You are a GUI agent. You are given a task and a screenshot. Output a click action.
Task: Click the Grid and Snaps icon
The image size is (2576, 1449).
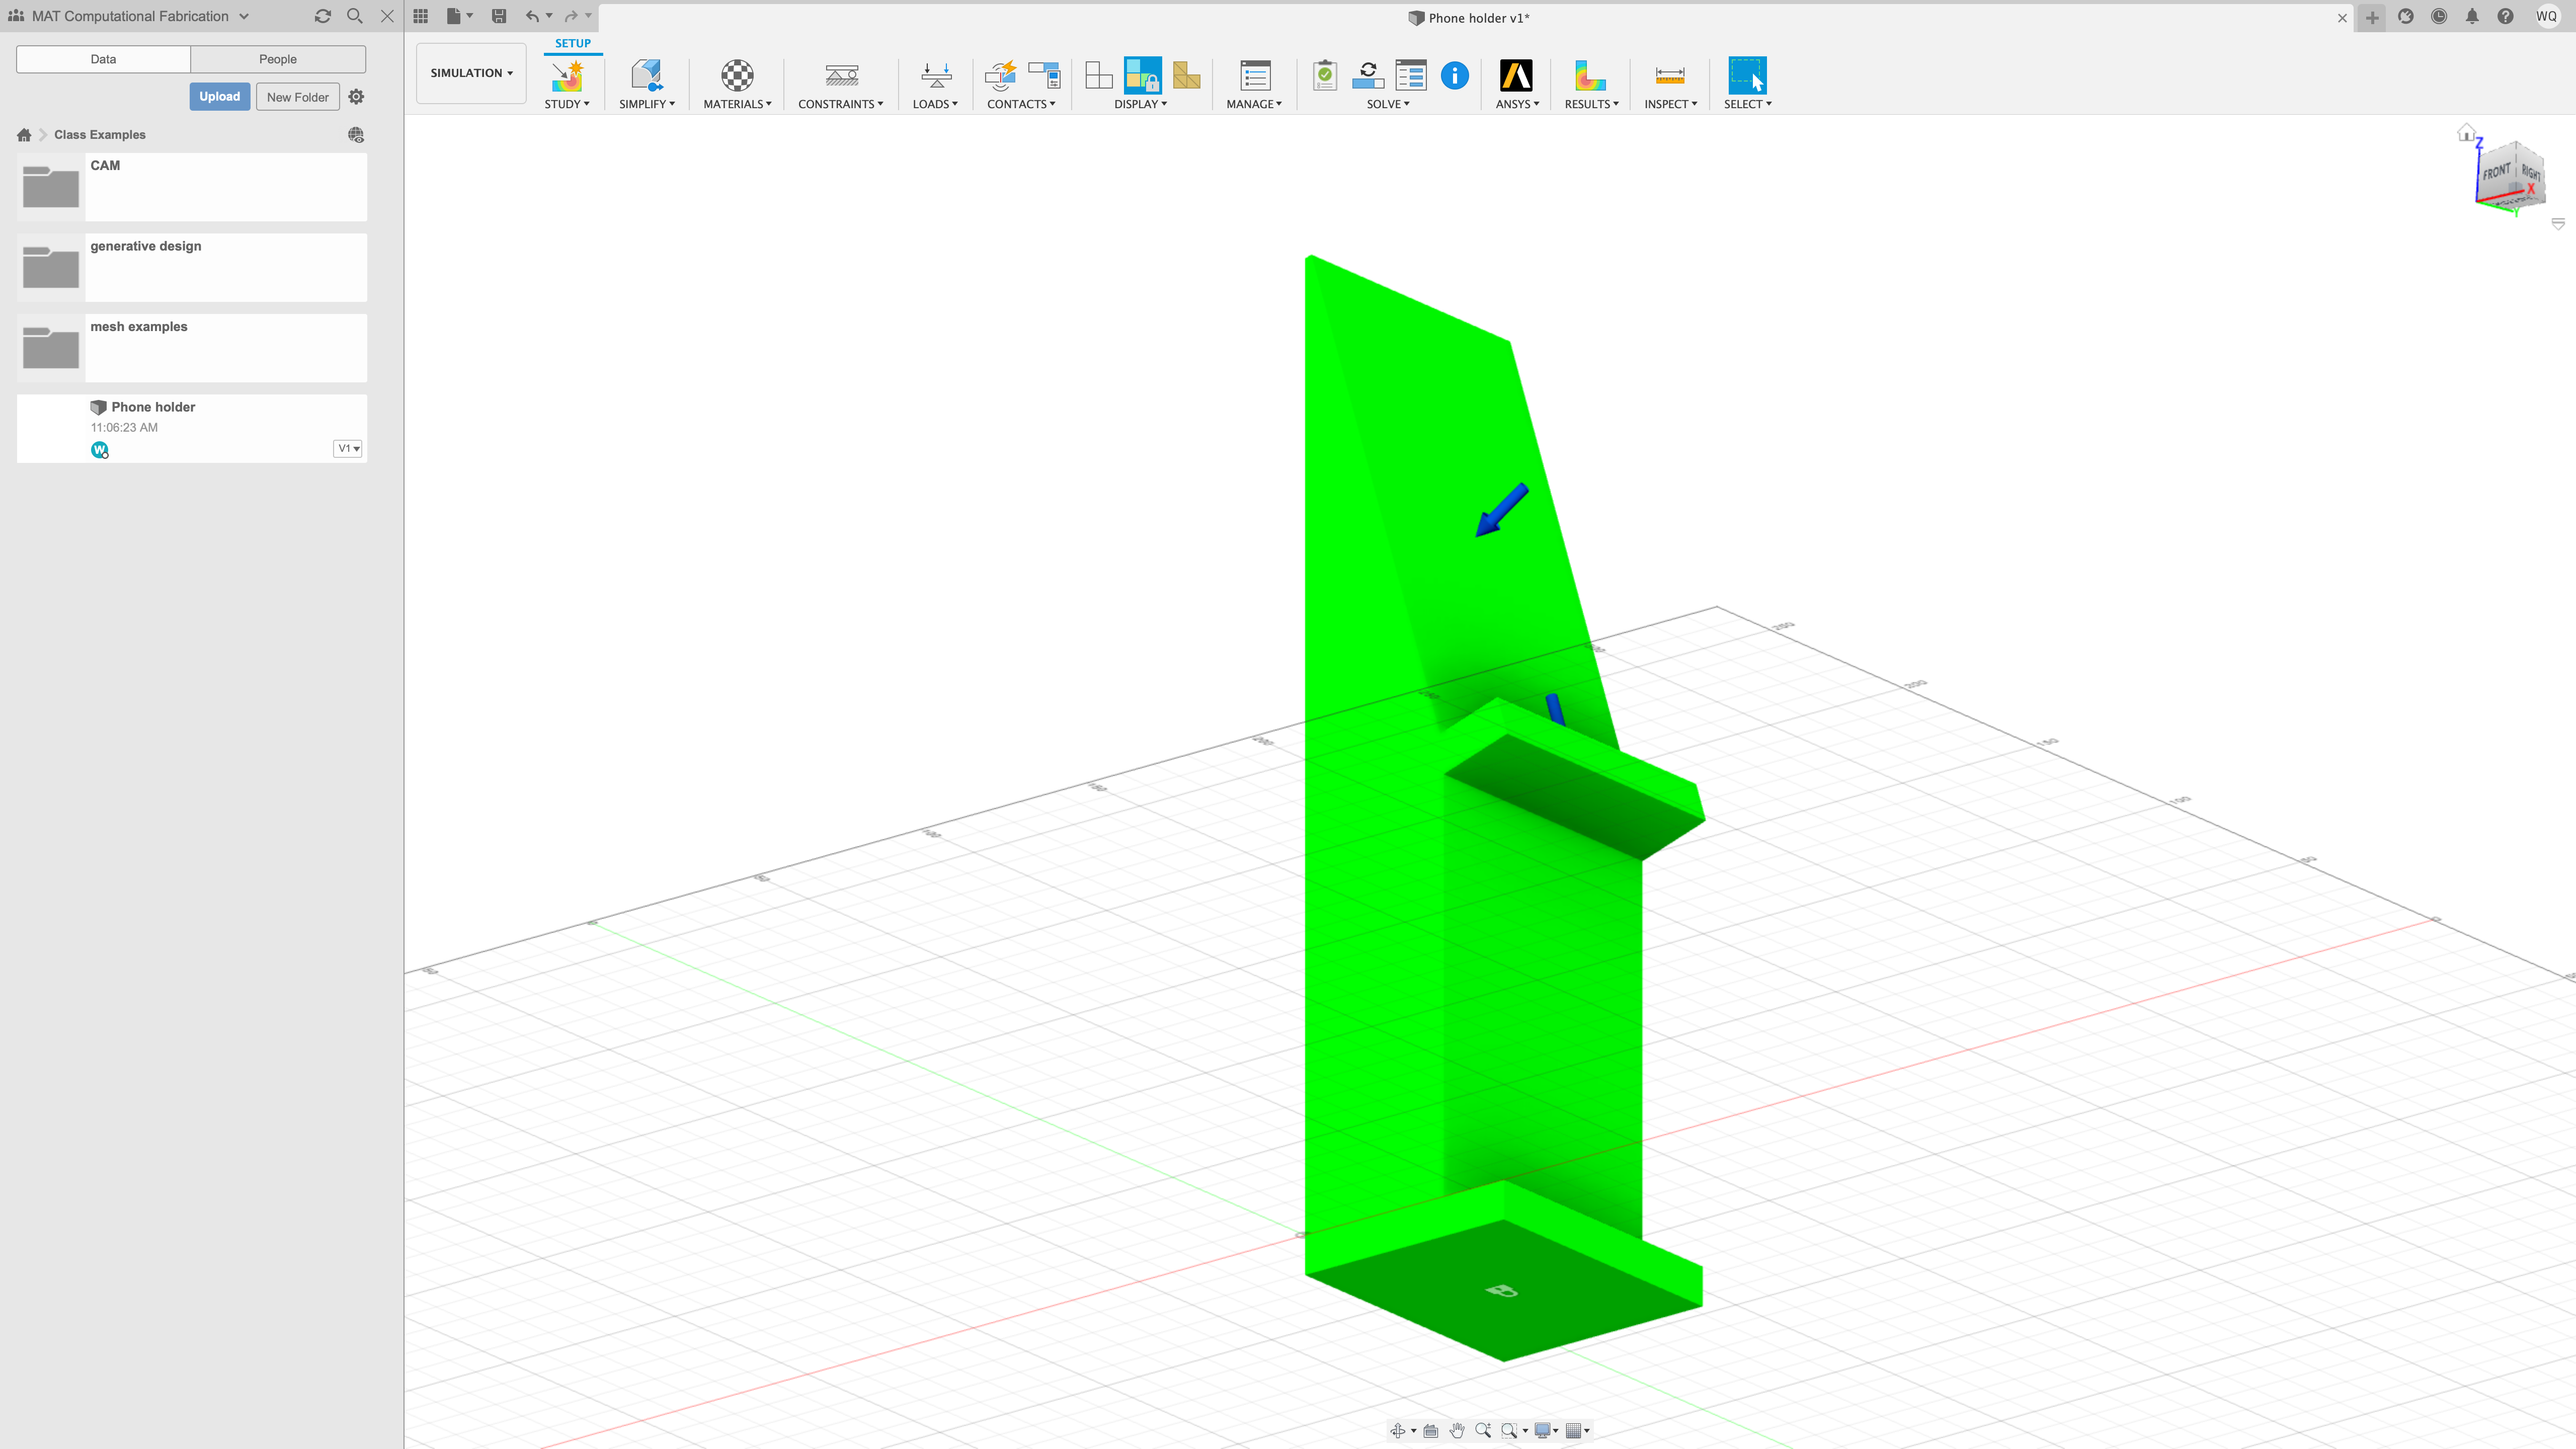click(x=1573, y=1431)
